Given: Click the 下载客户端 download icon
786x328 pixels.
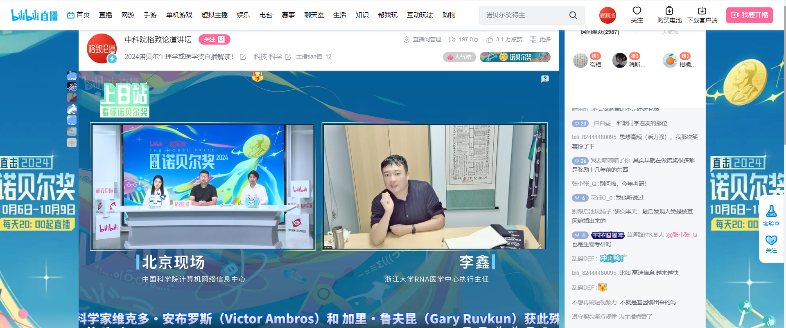Looking at the screenshot, I should tap(702, 11).
